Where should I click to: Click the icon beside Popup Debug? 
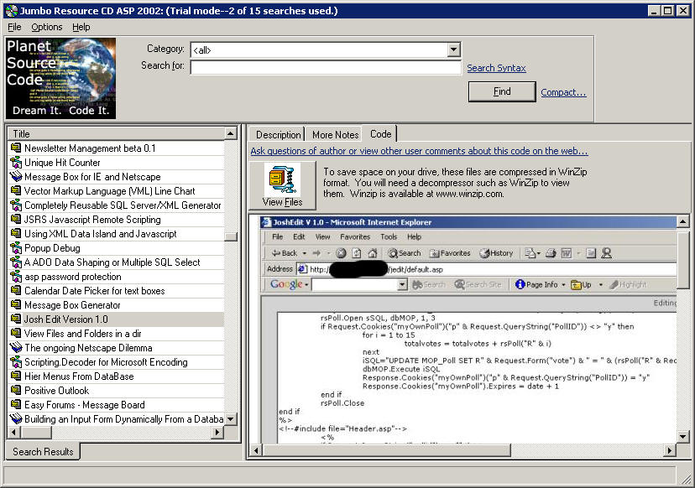pos(16,247)
